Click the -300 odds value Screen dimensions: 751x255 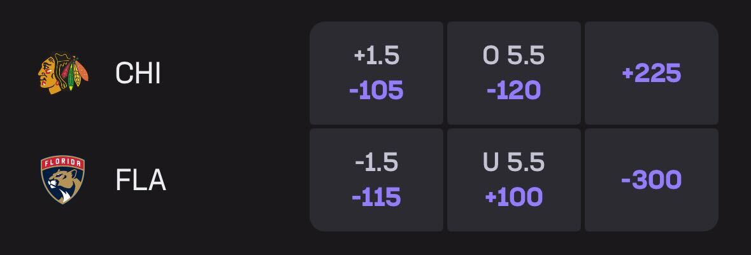[x=651, y=180]
